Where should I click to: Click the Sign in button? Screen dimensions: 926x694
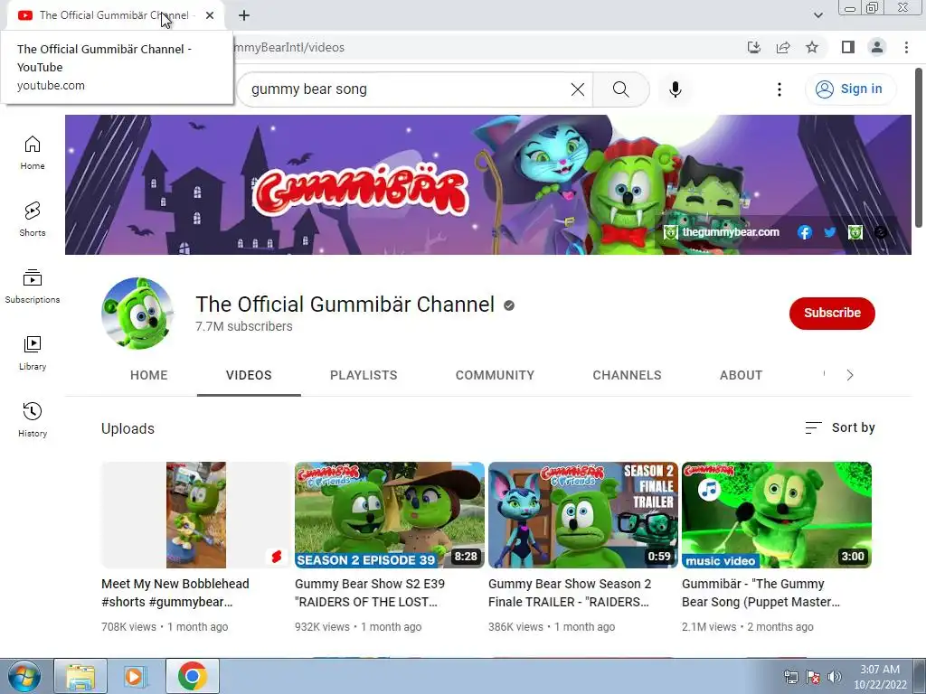(x=850, y=89)
